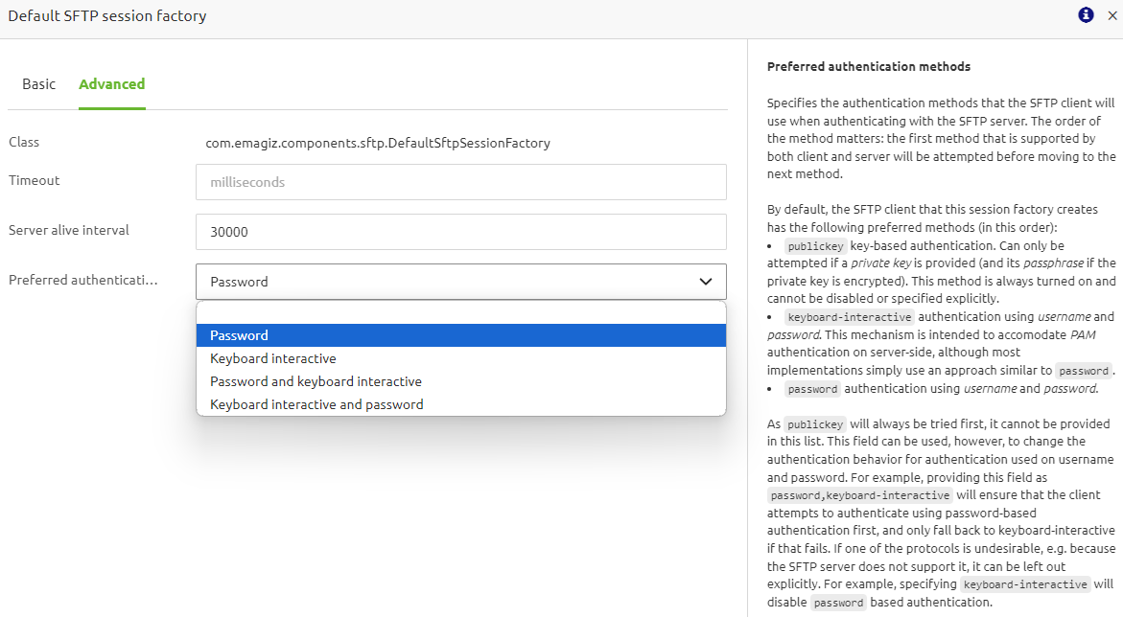Choose the "Keyboard interactive" authentication option
The width and height of the screenshot is (1123, 617).
tap(272, 358)
